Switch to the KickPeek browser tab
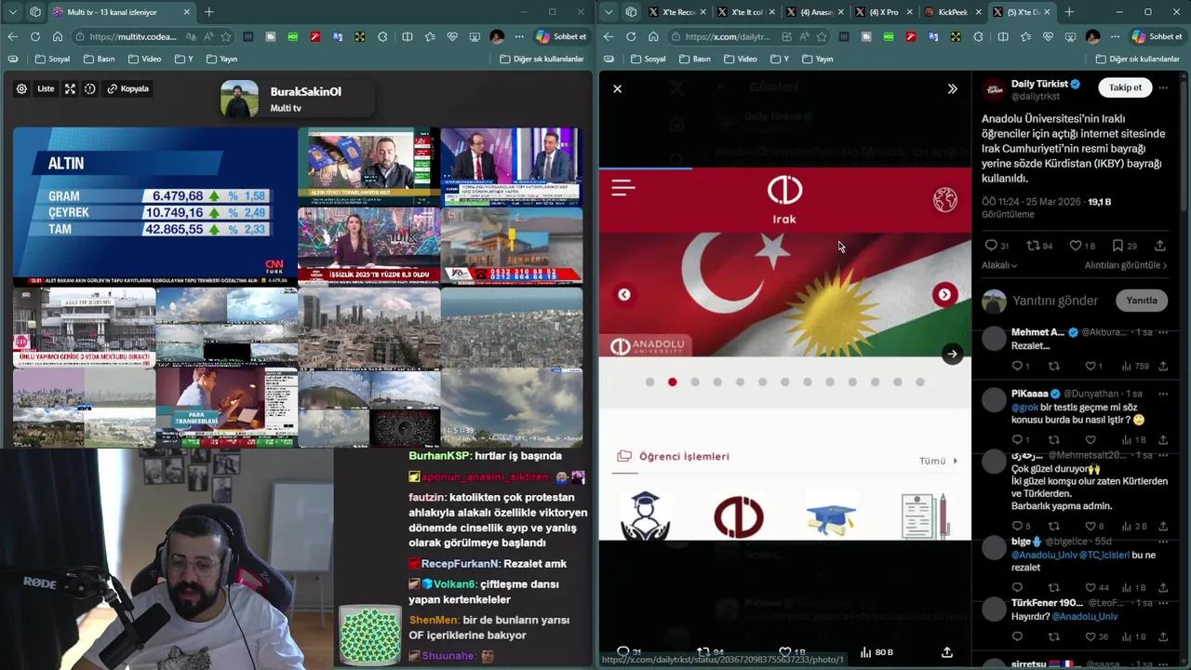This screenshot has height=670, width=1191. click(951, 12)
